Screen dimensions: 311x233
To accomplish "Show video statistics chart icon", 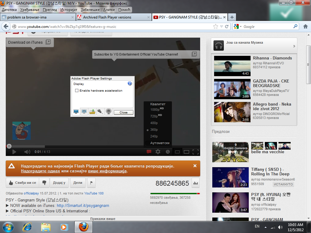I will pyautogui.click(x=196, y=183).
